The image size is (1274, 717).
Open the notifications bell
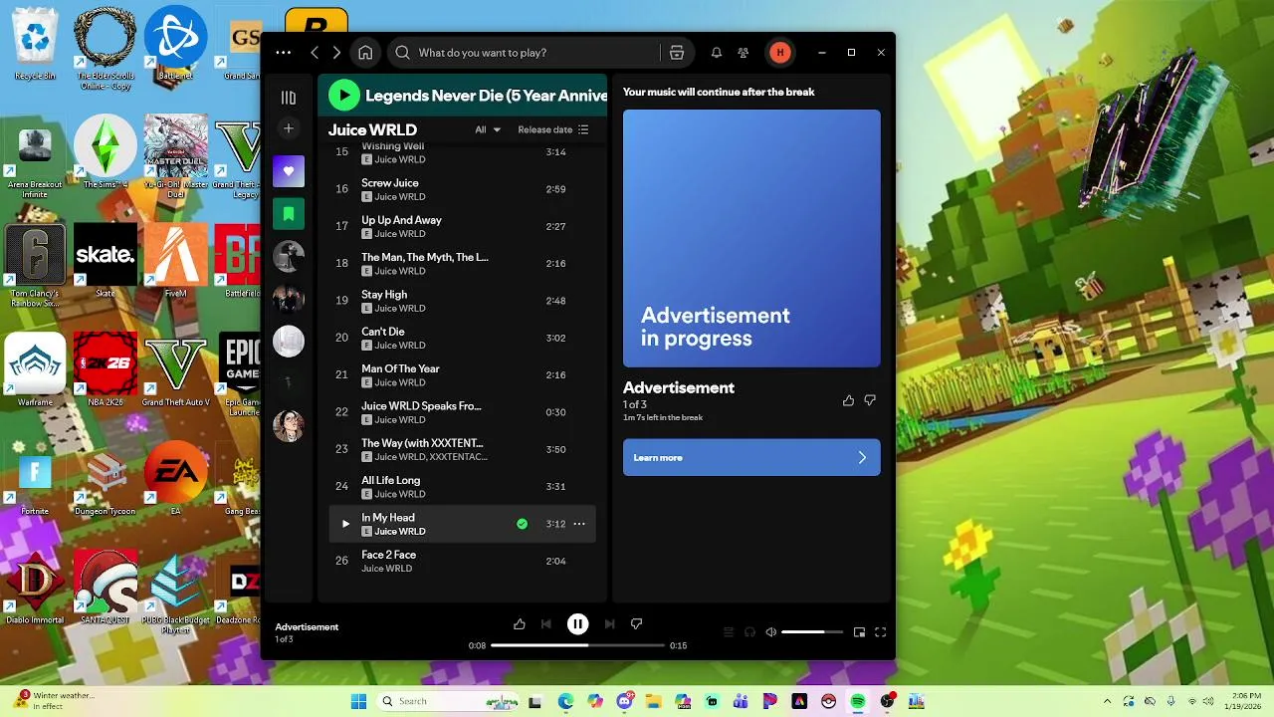[716, 53]
